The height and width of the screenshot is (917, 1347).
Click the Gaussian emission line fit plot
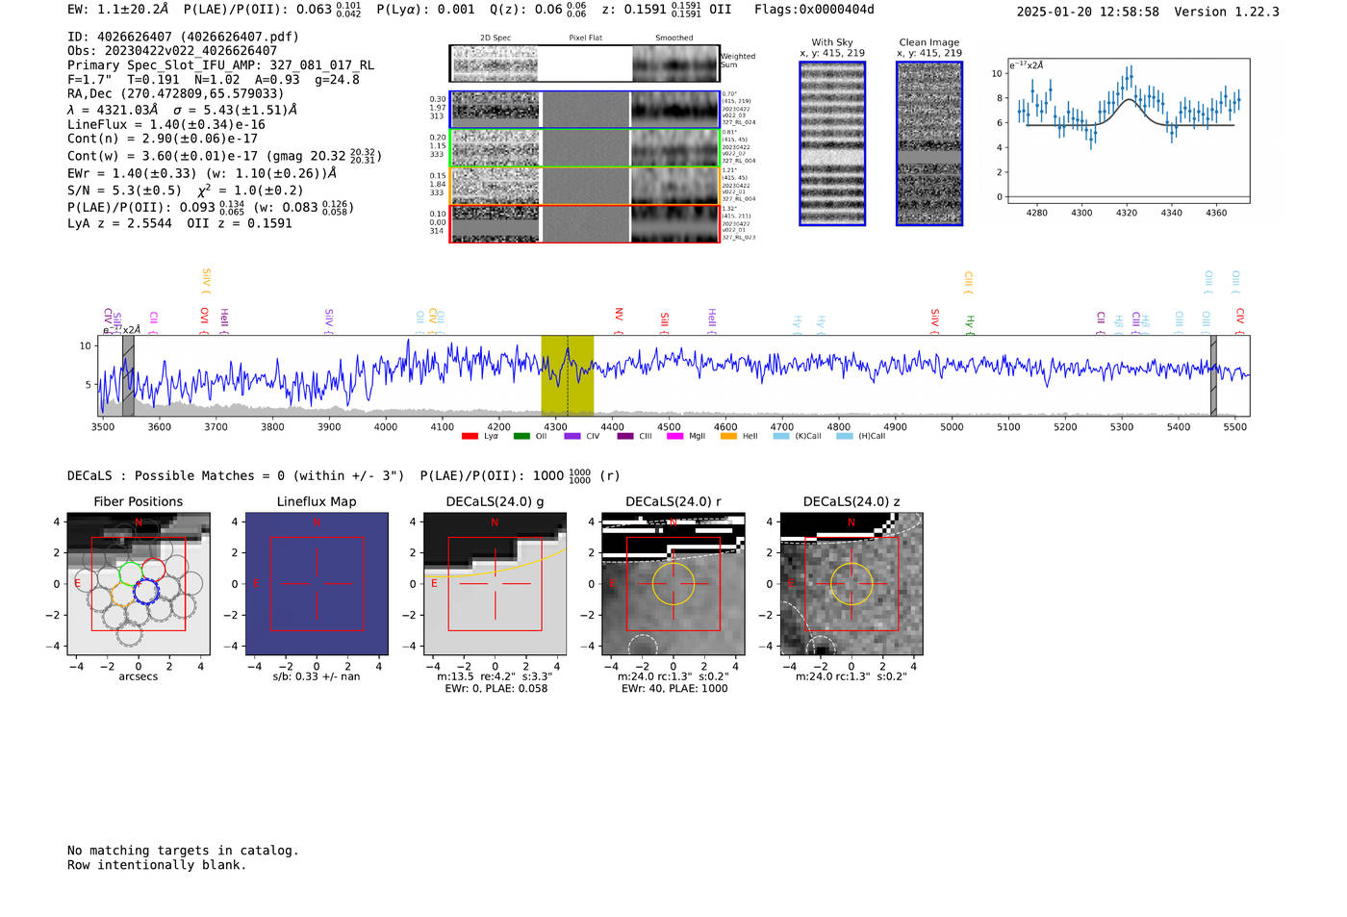pyautogui.click(x=1128, y=131)
